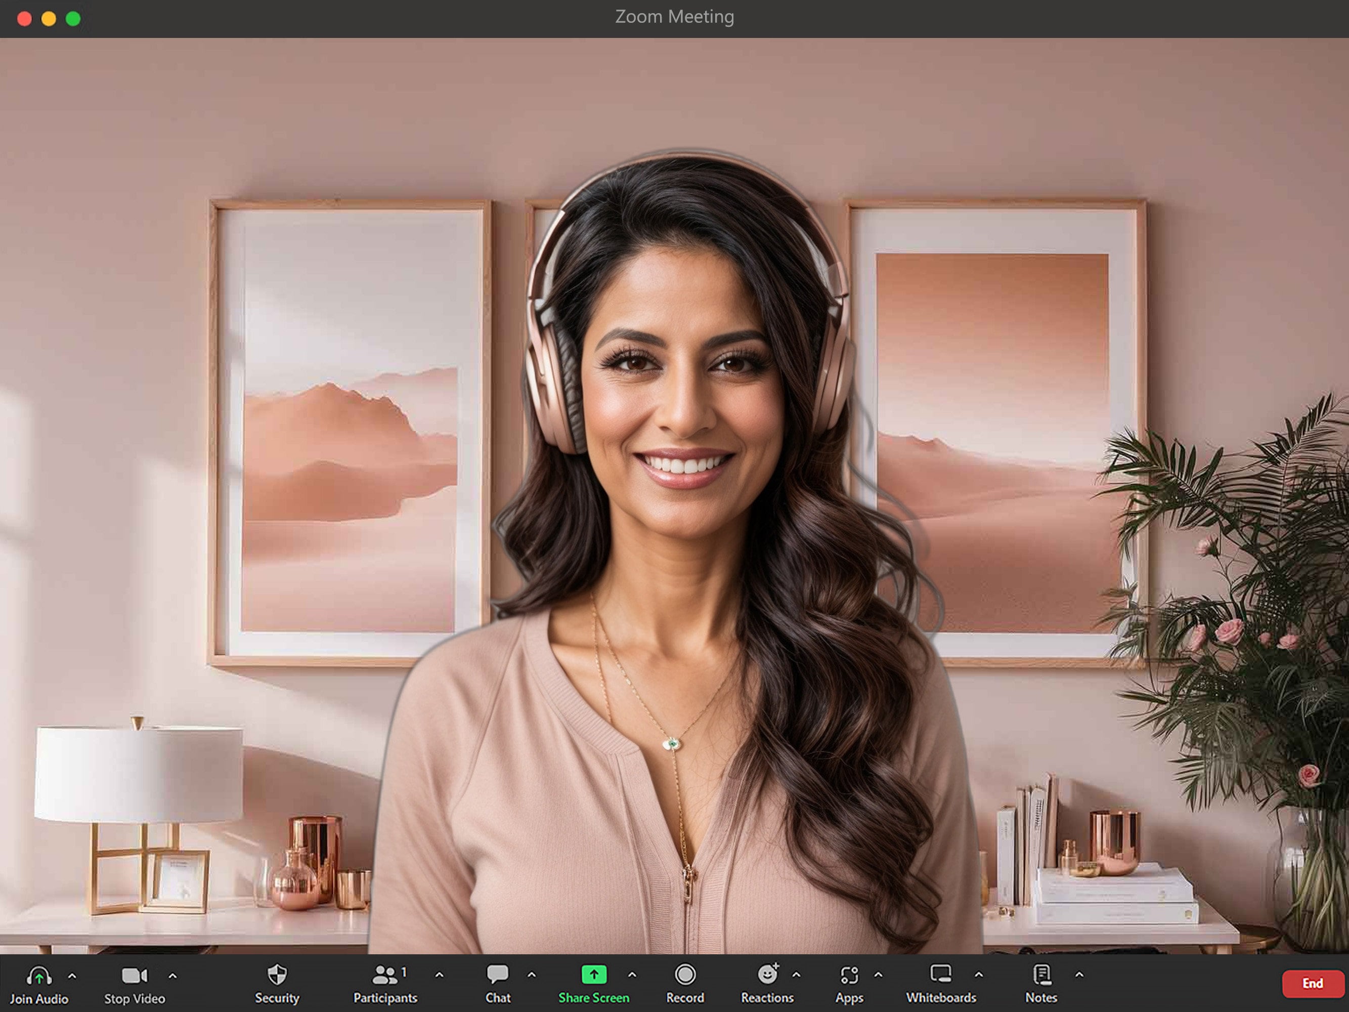This screenshot has height=1012, width=1349.
Task: Expand the Stop Video settings chevron
Action: click(x=172, y=976)
